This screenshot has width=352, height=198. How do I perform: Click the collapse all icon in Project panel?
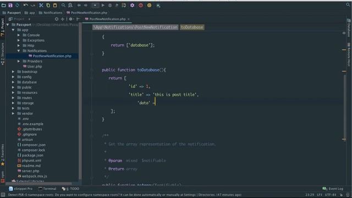click(x=62, y=19)
